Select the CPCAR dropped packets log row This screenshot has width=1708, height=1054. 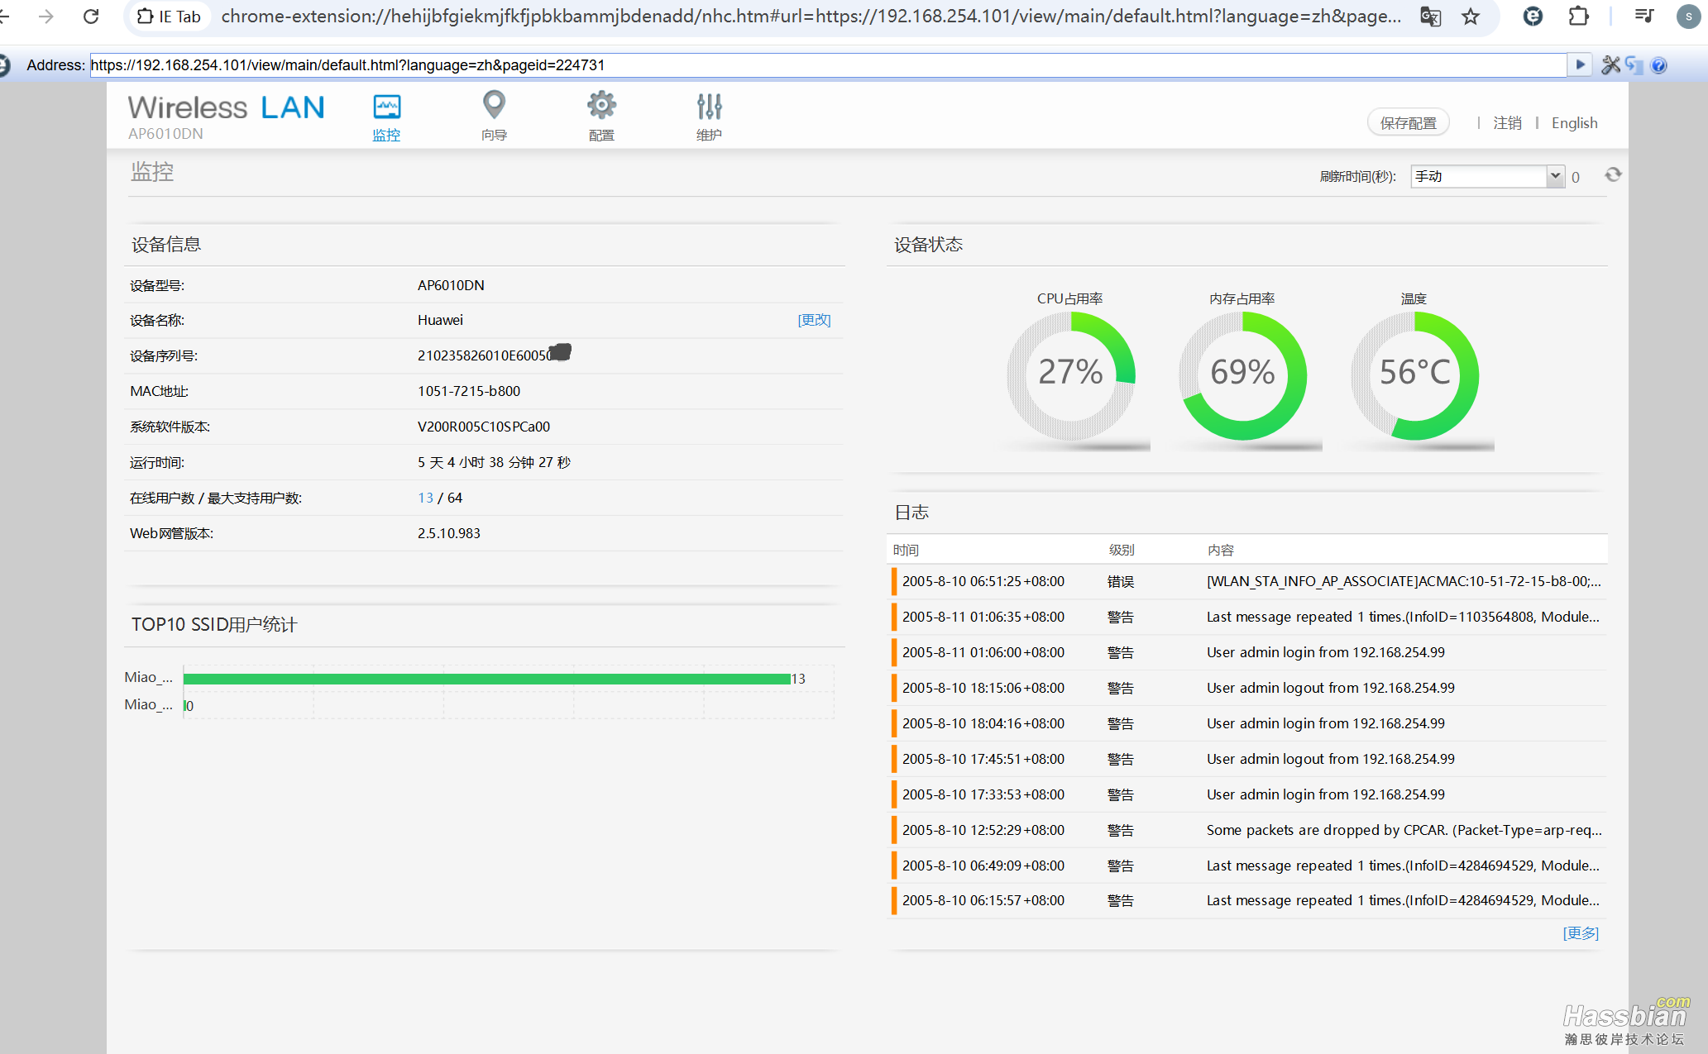point(1247,830)
